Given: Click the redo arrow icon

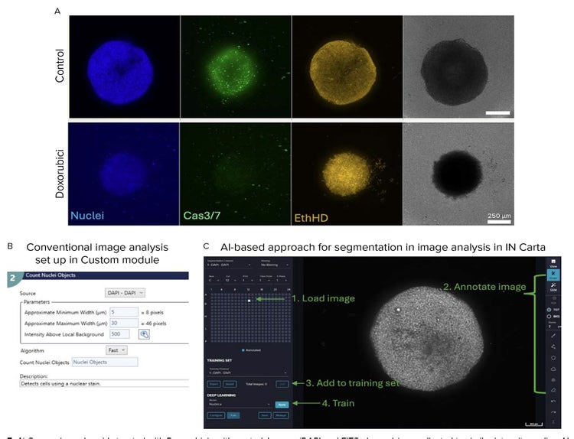Looking at the screenshot, I should coord(553,412).
